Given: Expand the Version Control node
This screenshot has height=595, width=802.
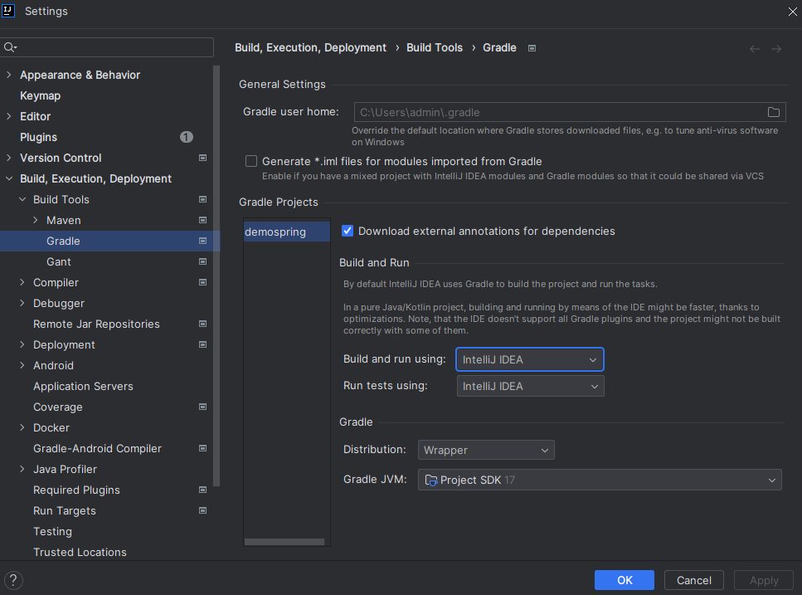Looking at the screenshot, I should 8,158.
